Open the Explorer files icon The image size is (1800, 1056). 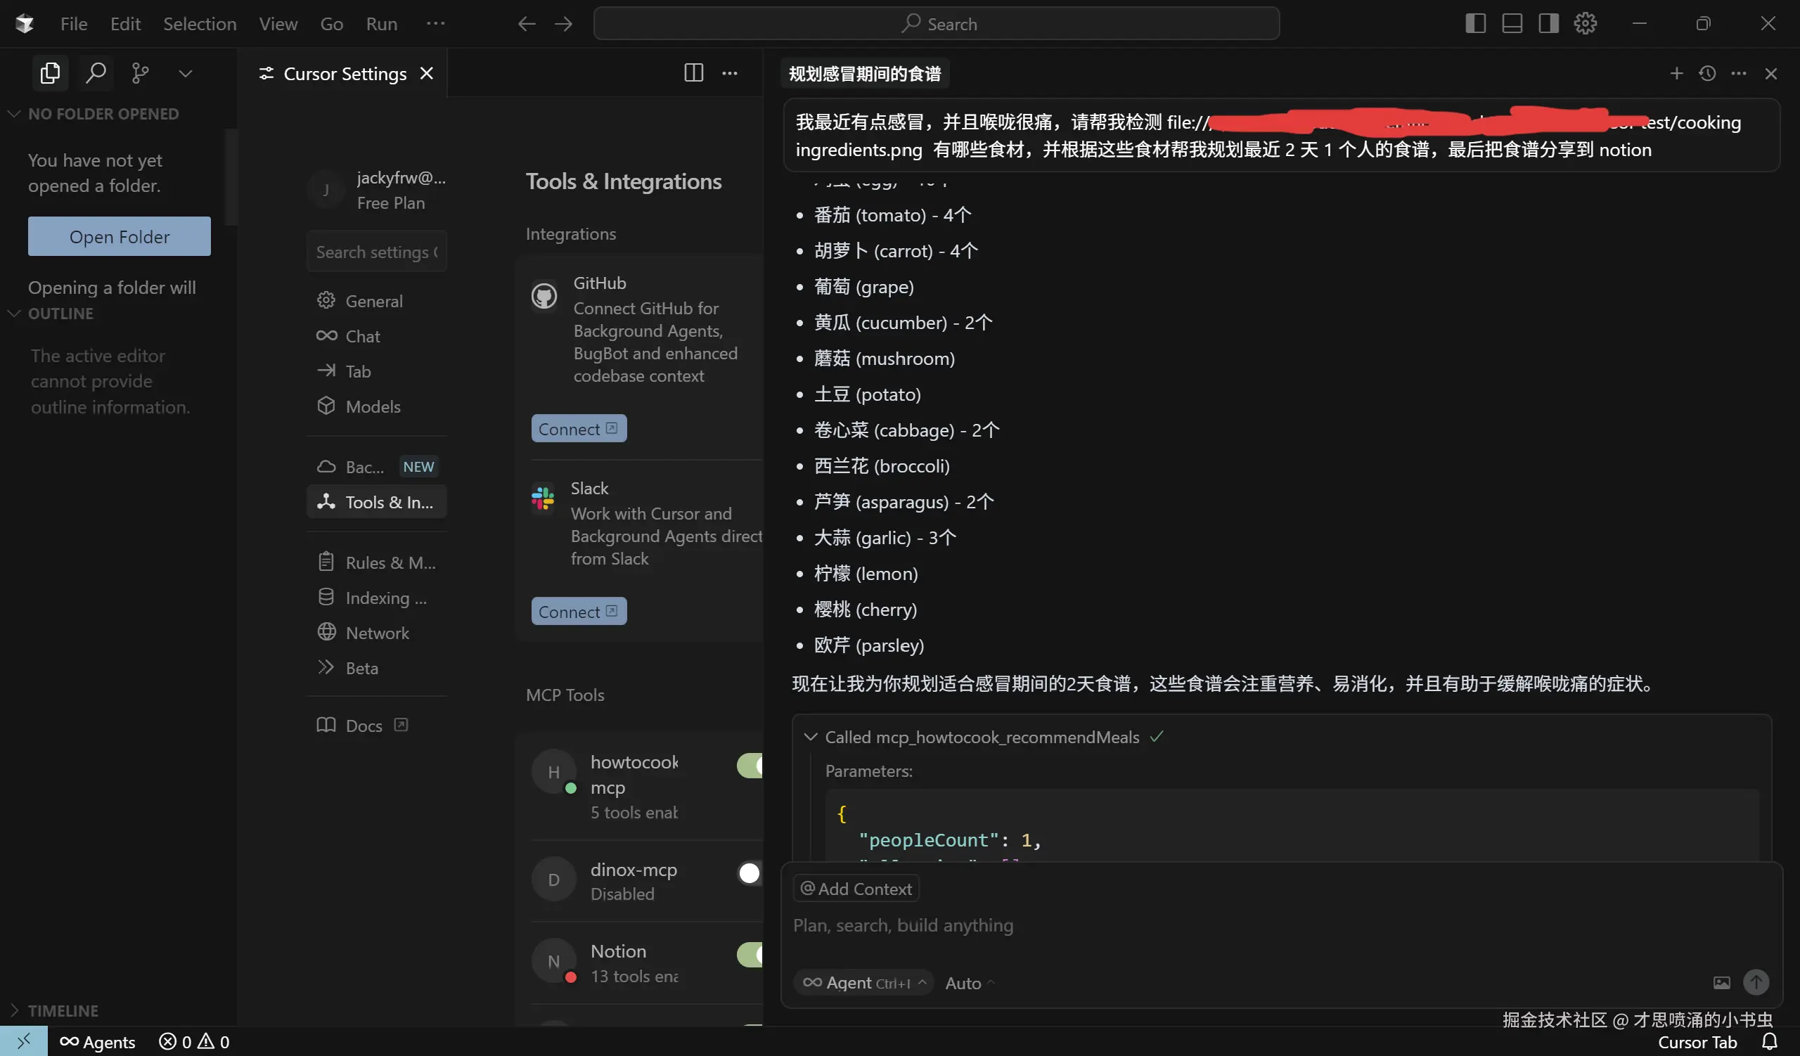(x=50, y=73)
